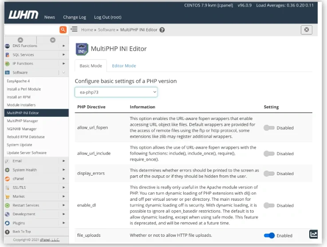
Task: Click the sidebar scroll-up arrow icon
Action: coord(20,40)
